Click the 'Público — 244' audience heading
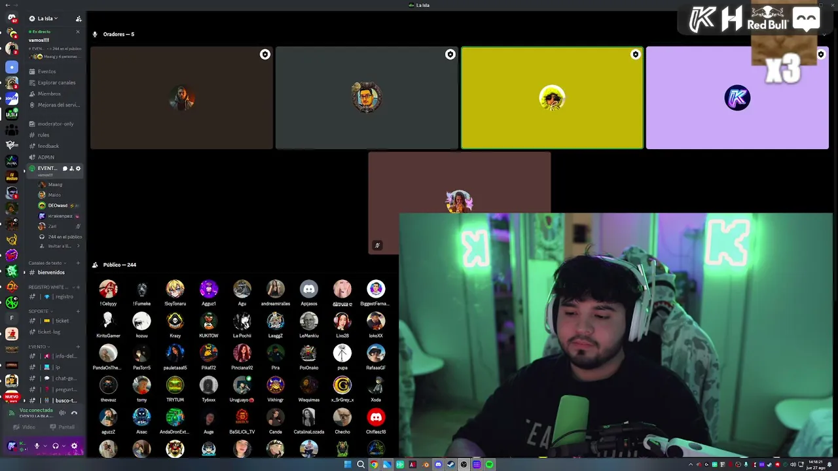The width and height of the screenshot is (838, 471). coord(119,265)
